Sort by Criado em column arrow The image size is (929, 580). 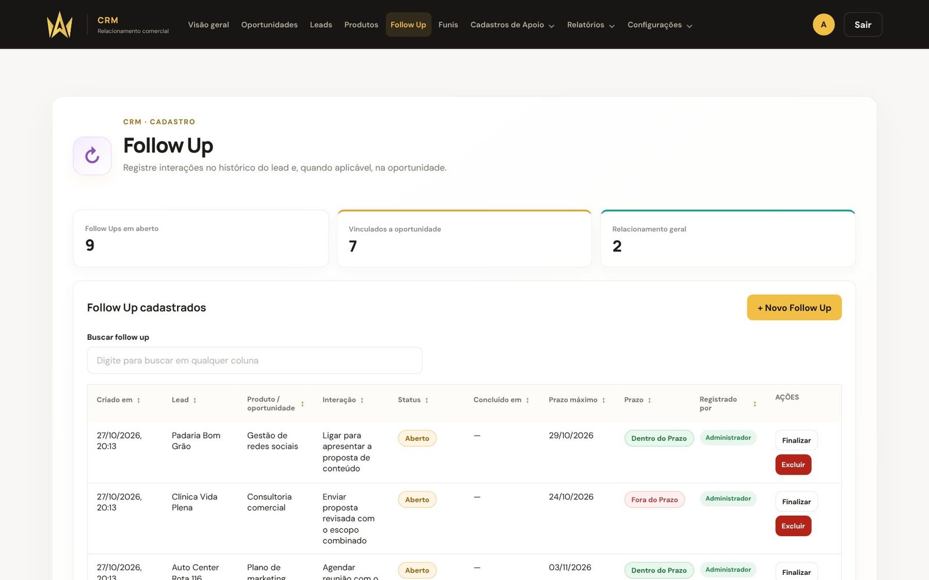[138, 400]
